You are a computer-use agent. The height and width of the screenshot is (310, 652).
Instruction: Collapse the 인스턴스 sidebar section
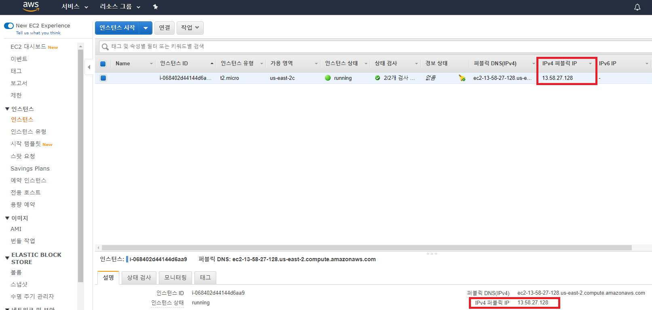click(x=7, y=109)
